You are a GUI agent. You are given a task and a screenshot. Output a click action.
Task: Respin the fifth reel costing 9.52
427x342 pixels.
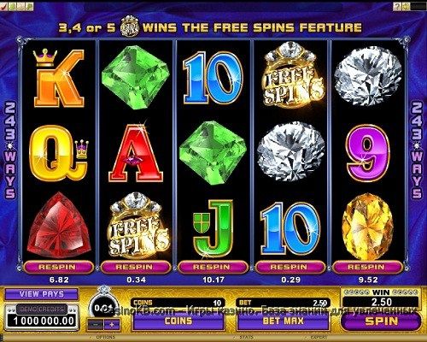click(368, 268)
